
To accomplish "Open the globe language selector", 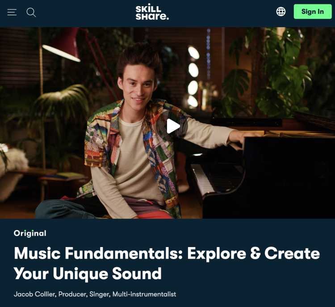I will [x=281, y=12].
